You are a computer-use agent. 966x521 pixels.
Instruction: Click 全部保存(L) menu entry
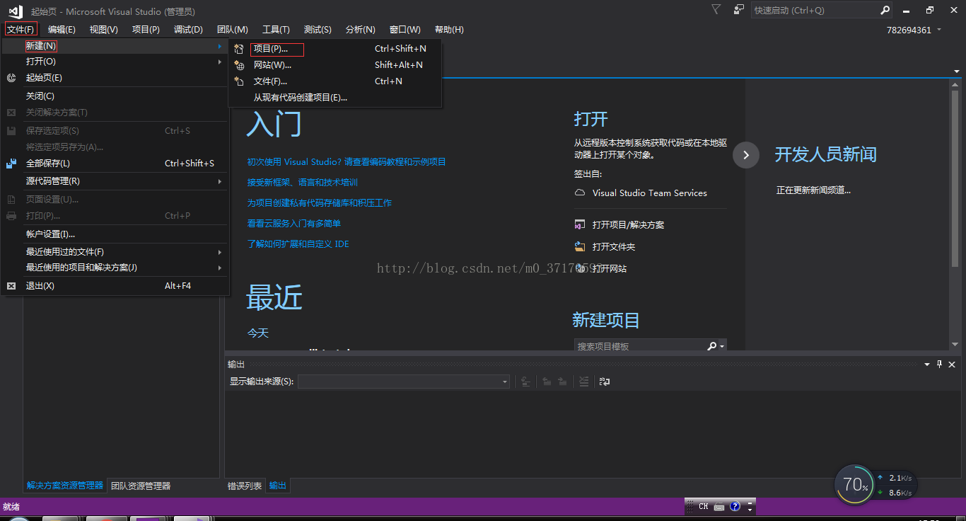(x=115, y=164)
